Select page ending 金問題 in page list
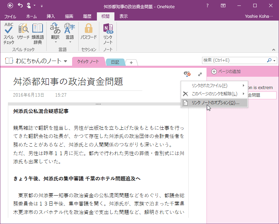 [x=262, y=95]
